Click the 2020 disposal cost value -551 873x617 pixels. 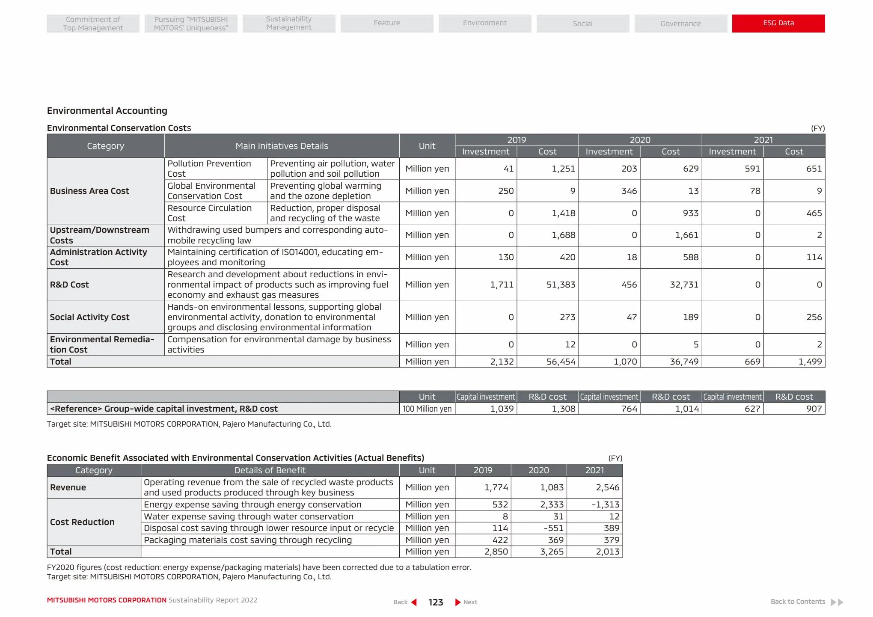pos(553,528)
